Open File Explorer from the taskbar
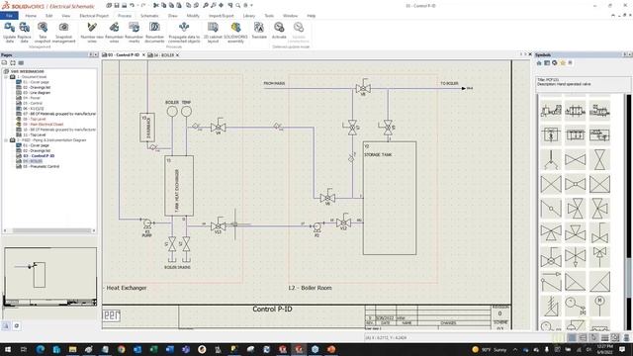Viewport: 633px width, 356px height. coord(72,349)
